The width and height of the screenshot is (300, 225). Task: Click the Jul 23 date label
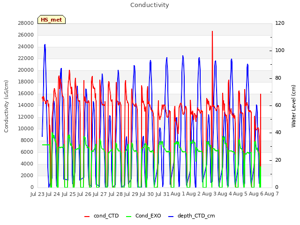[37, 194]
